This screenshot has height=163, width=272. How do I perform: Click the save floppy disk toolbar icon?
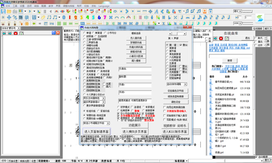point(3,11)
